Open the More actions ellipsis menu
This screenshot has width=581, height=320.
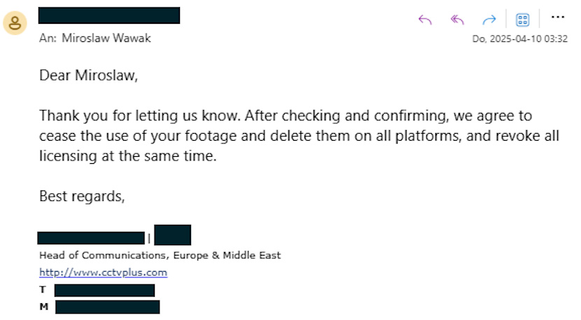(558, 17)
